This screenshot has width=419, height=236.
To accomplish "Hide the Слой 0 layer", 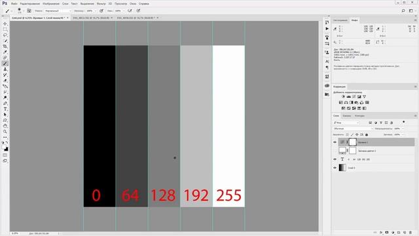I will 335,168.
